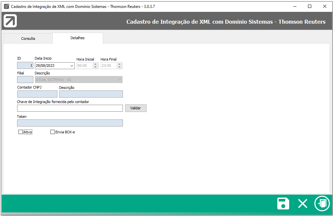Click the contador Descrição field
This screenshot has height=216, width=333.
(x=91, y=94)
